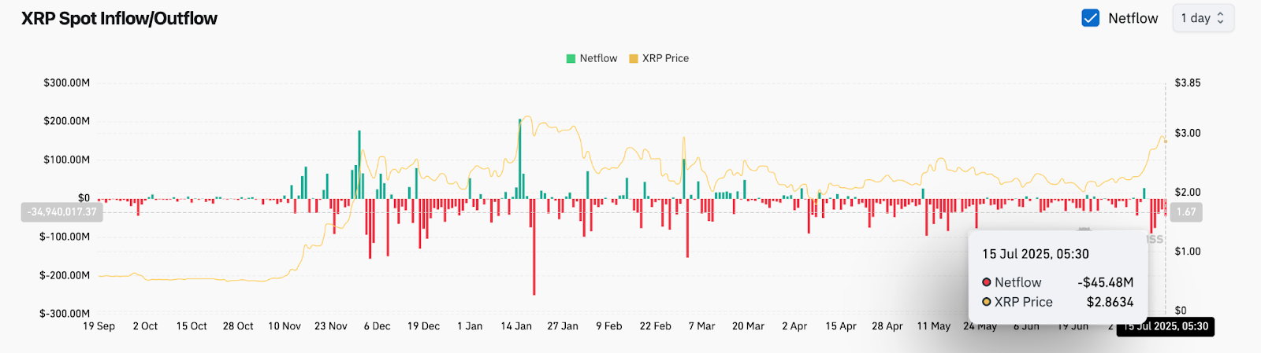This screenshot has width=1261, height=353.
Task: Toggle the green Netflow legend swatch
Action: (571, 58)
